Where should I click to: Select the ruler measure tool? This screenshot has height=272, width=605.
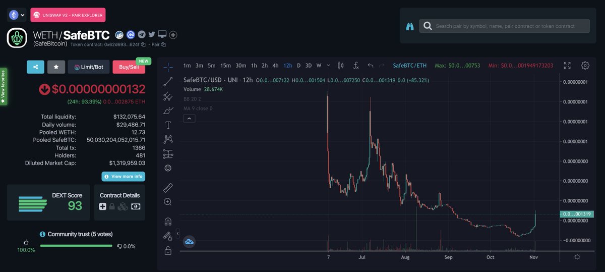pyautogui.click(x=168, y=188)
